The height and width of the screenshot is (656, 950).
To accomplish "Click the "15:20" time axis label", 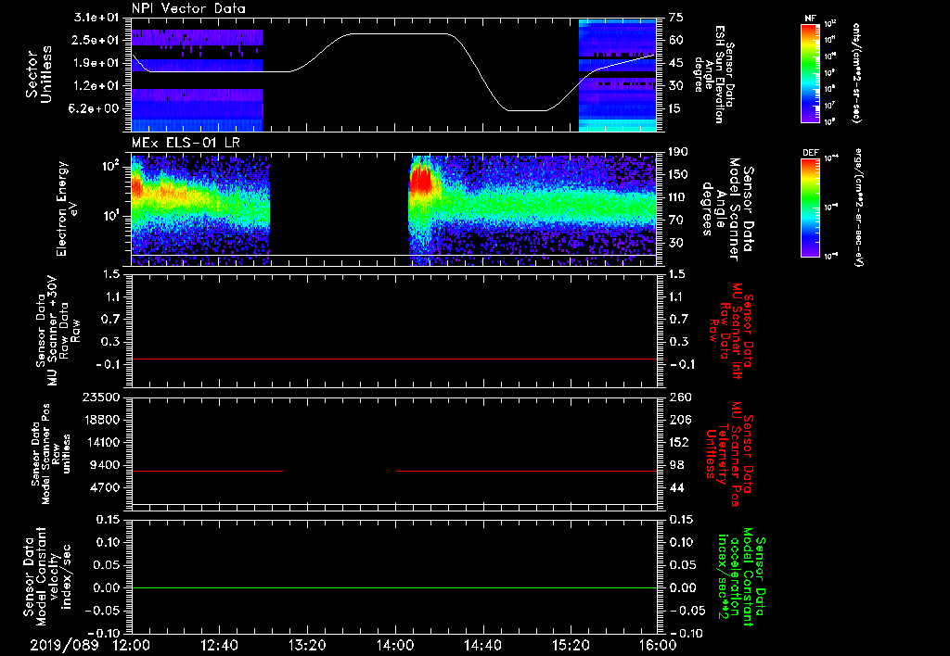I will point(571,645).
